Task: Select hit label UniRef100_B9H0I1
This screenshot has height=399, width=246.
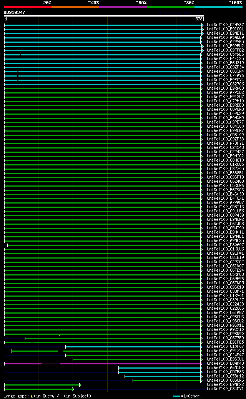Action: pos(225,232)
